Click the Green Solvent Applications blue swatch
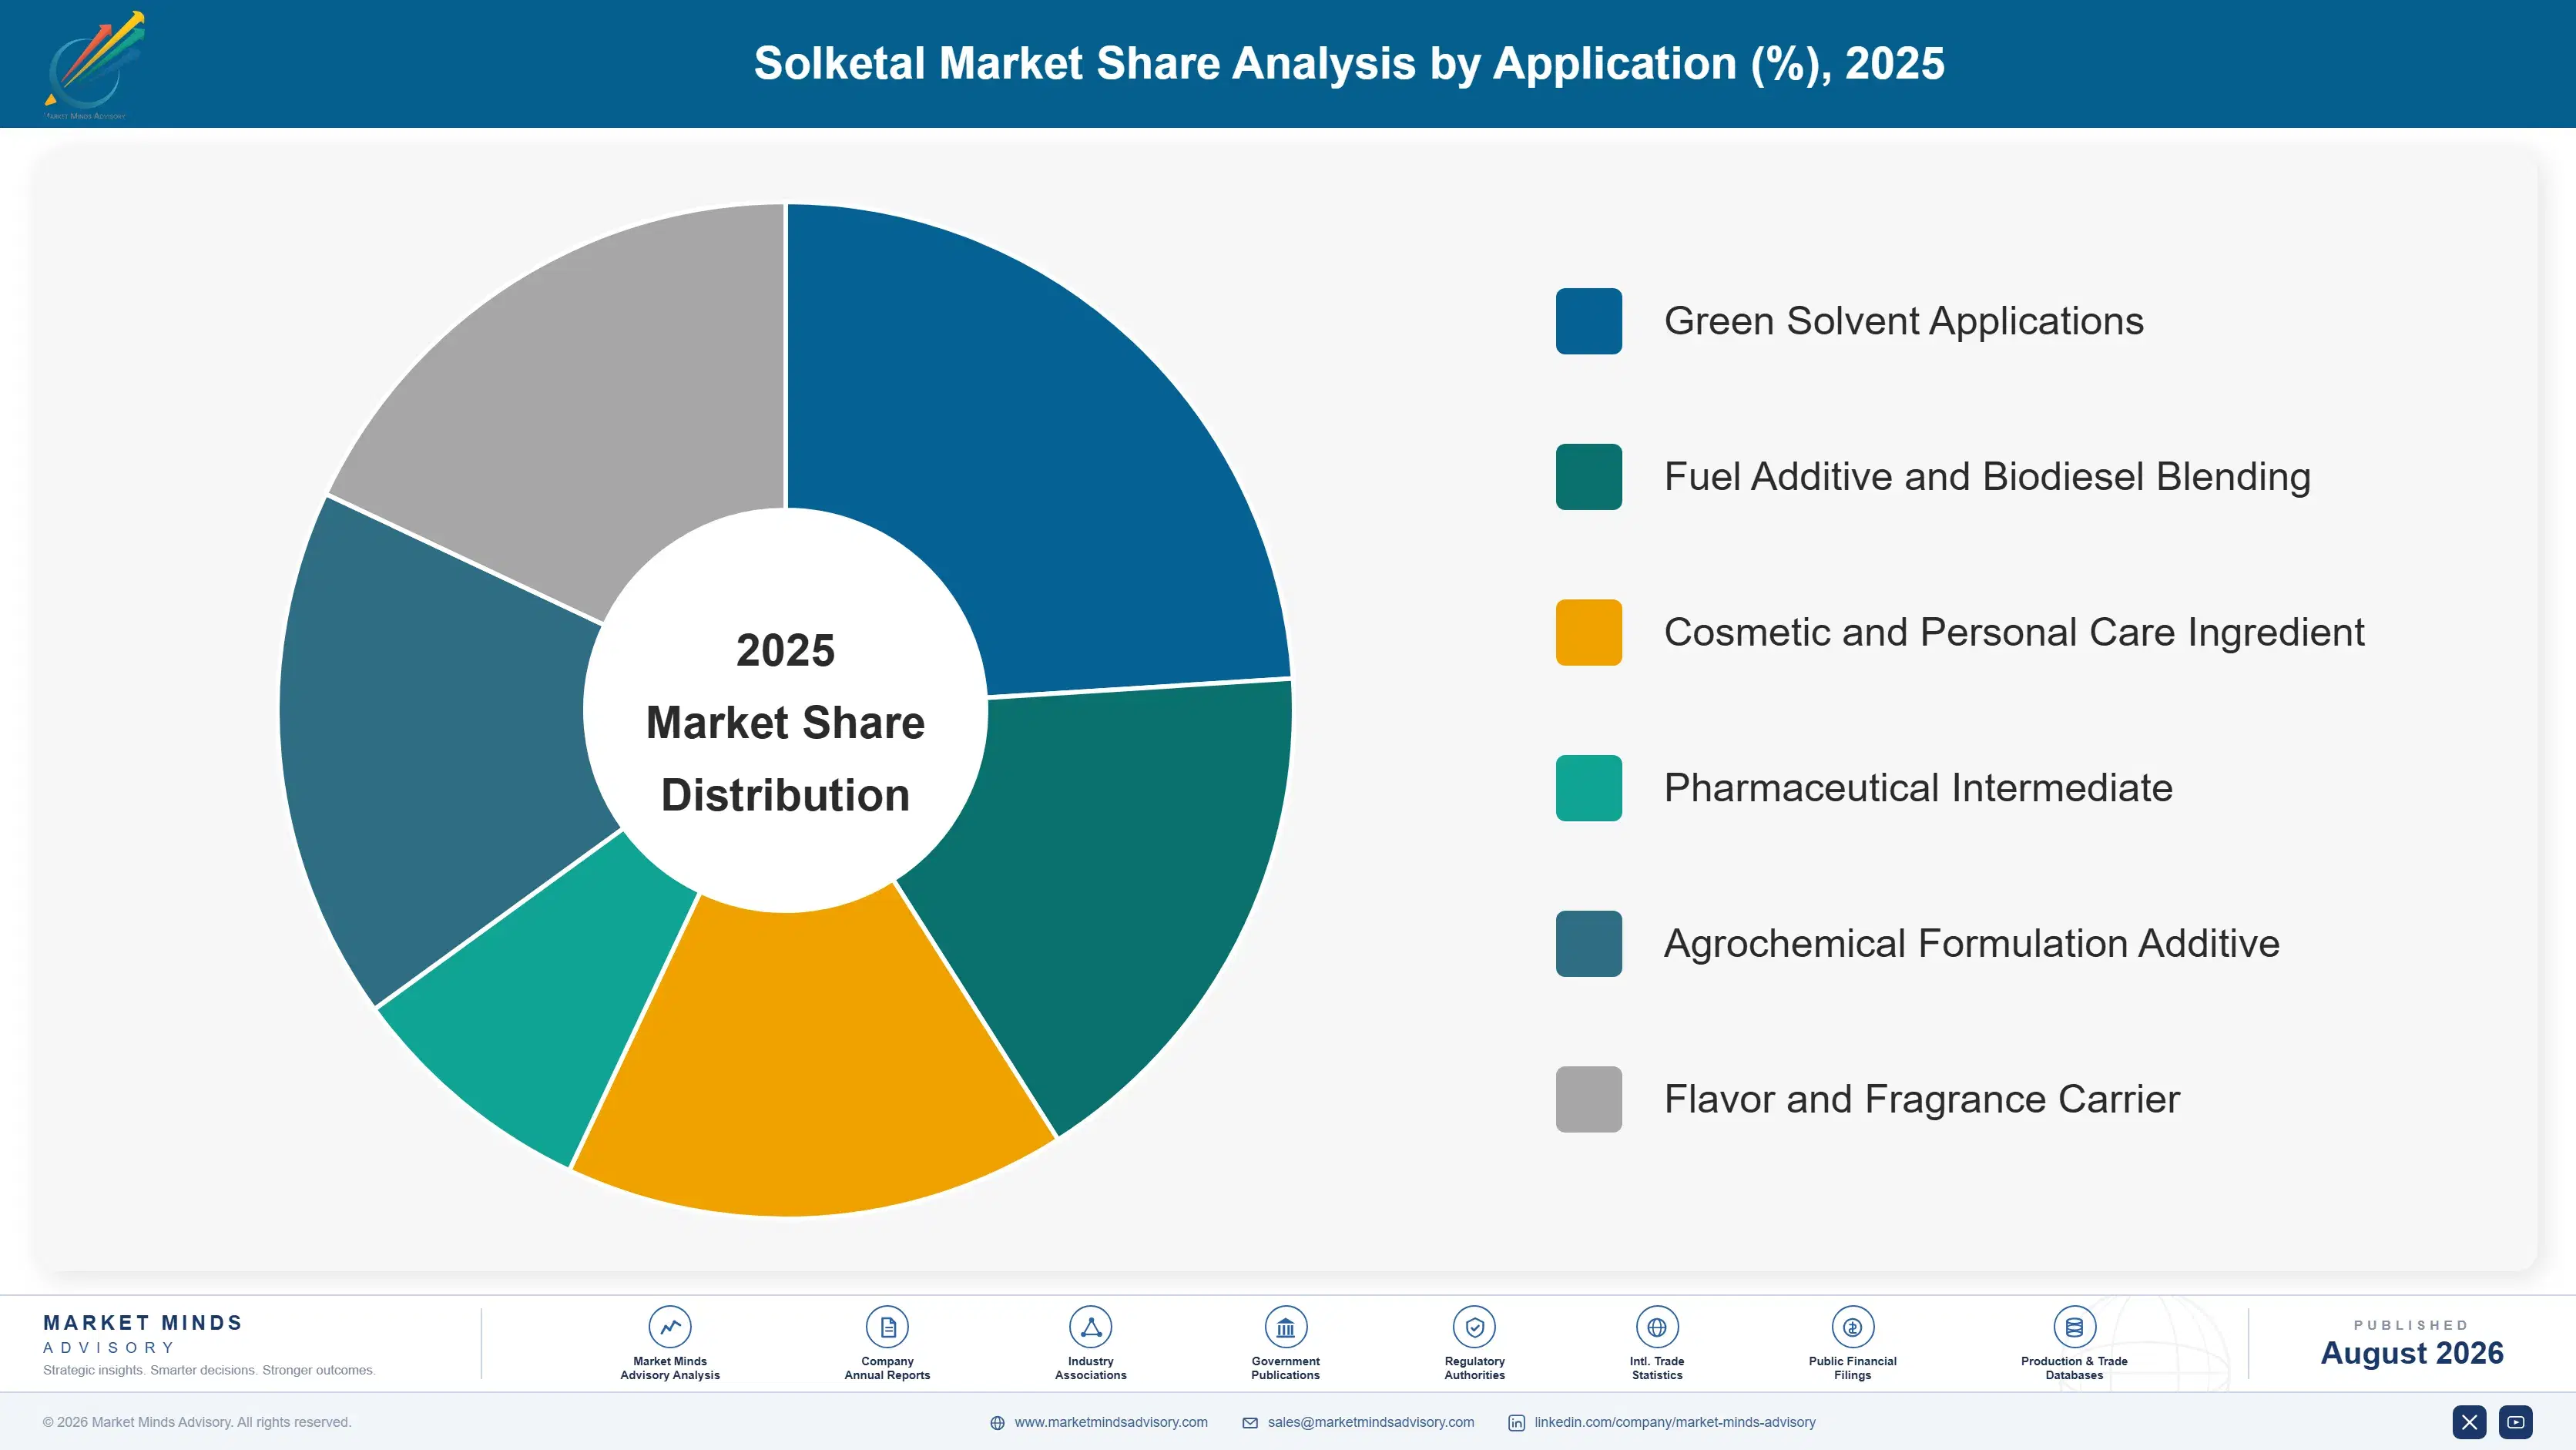This screenshot has height=1450, width=2576. click(x=1588, y=321)
